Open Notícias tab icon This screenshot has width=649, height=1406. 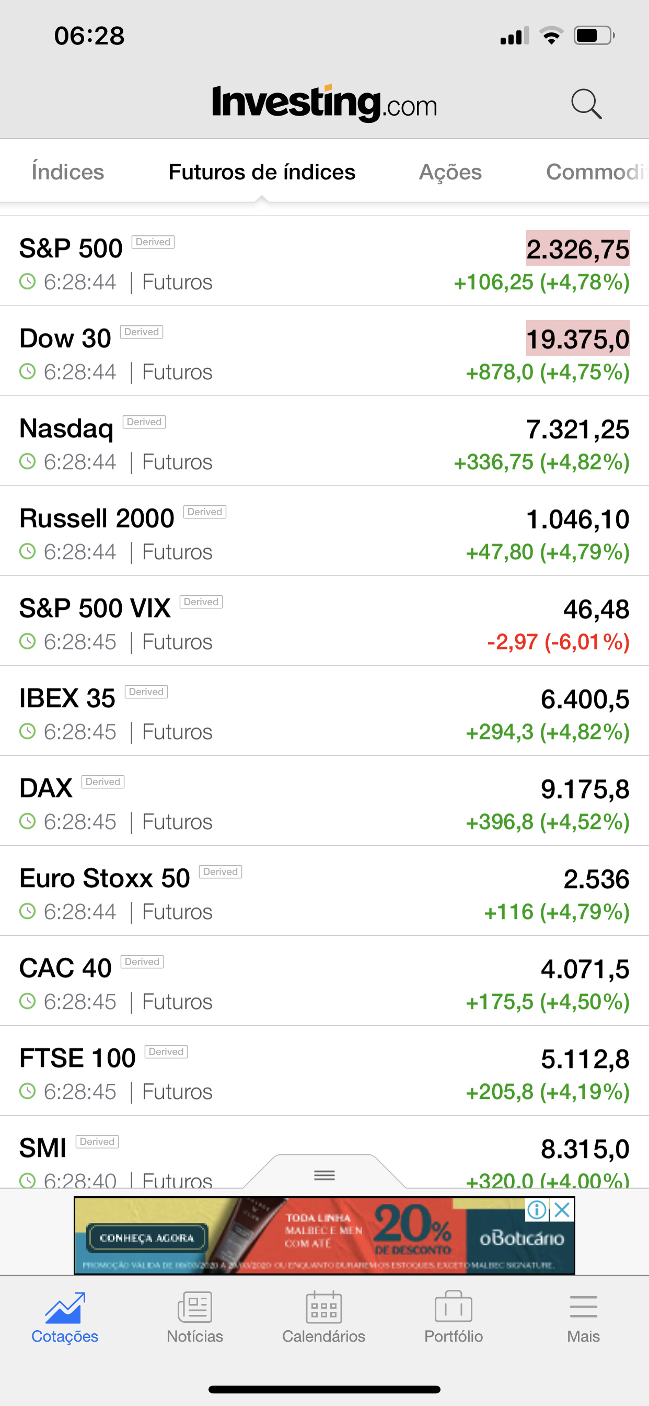pyautogui.click(x=195, y=1307)
